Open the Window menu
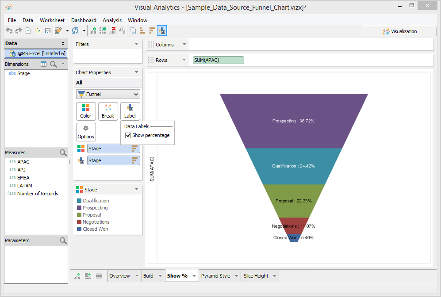This screenshot has height=297, width=441. [x=137, y=20]
